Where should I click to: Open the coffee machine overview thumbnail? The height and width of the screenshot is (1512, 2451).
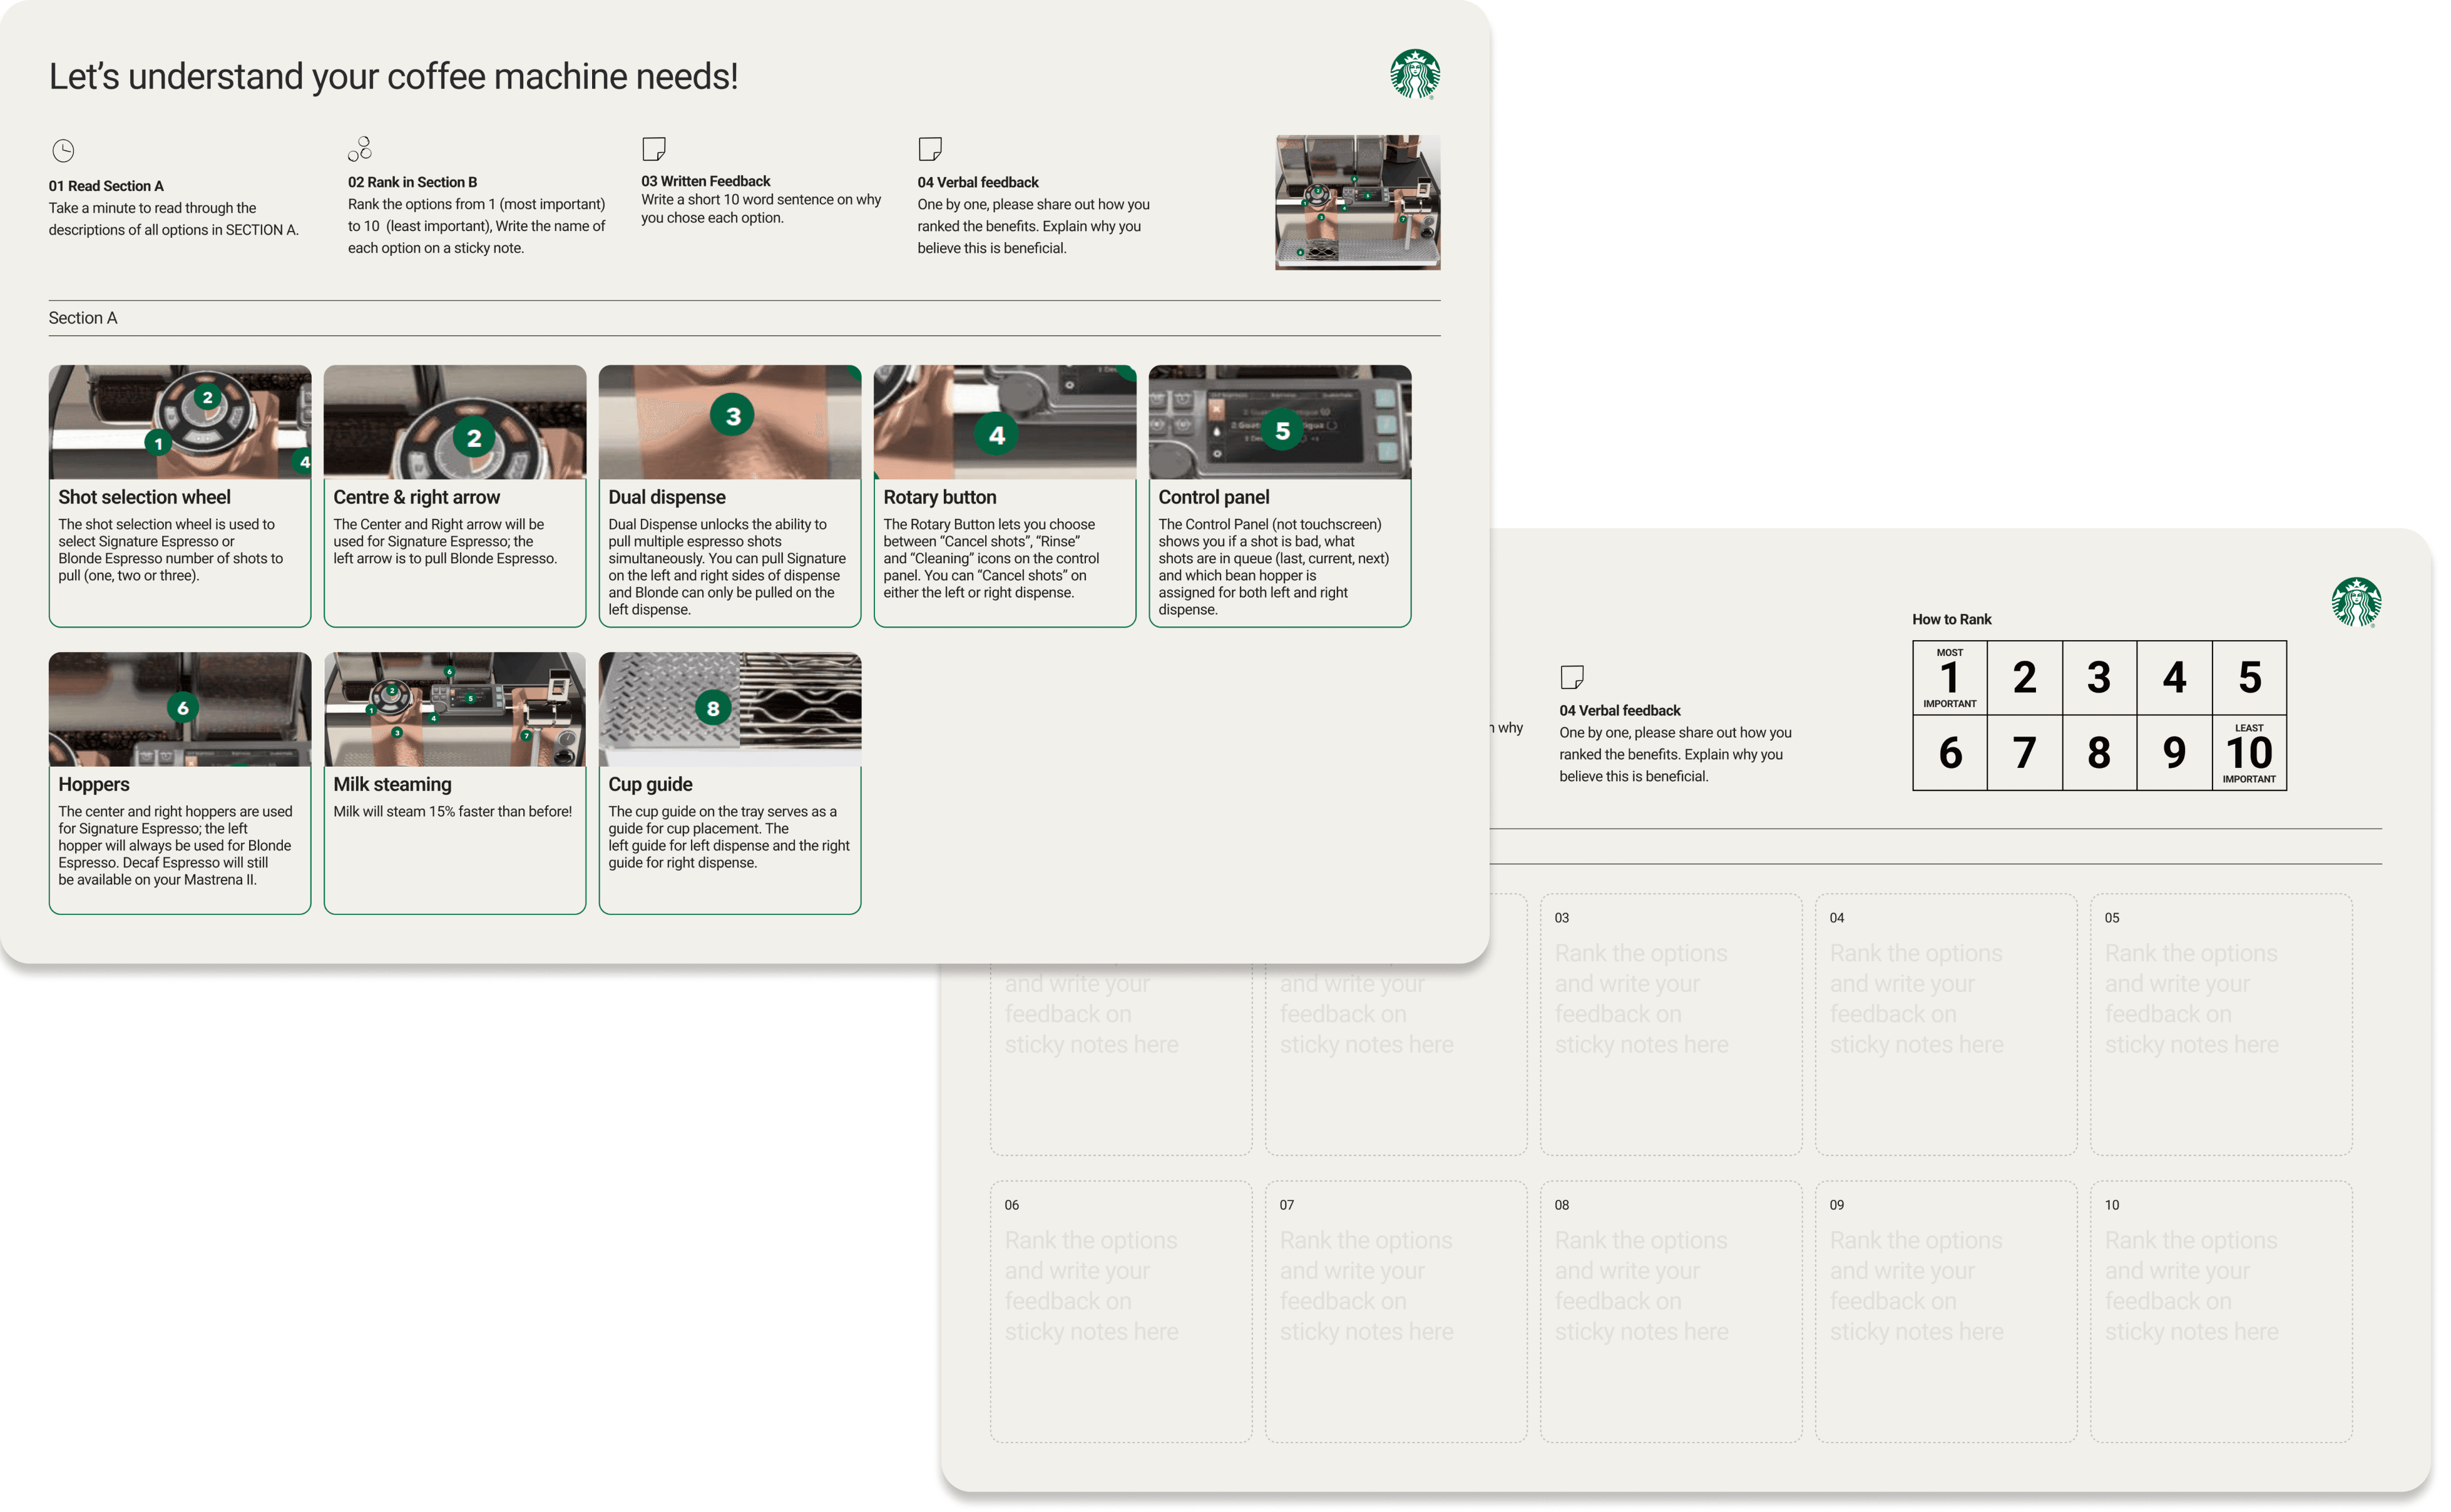pyautogui.click(x=1357, y=203)
